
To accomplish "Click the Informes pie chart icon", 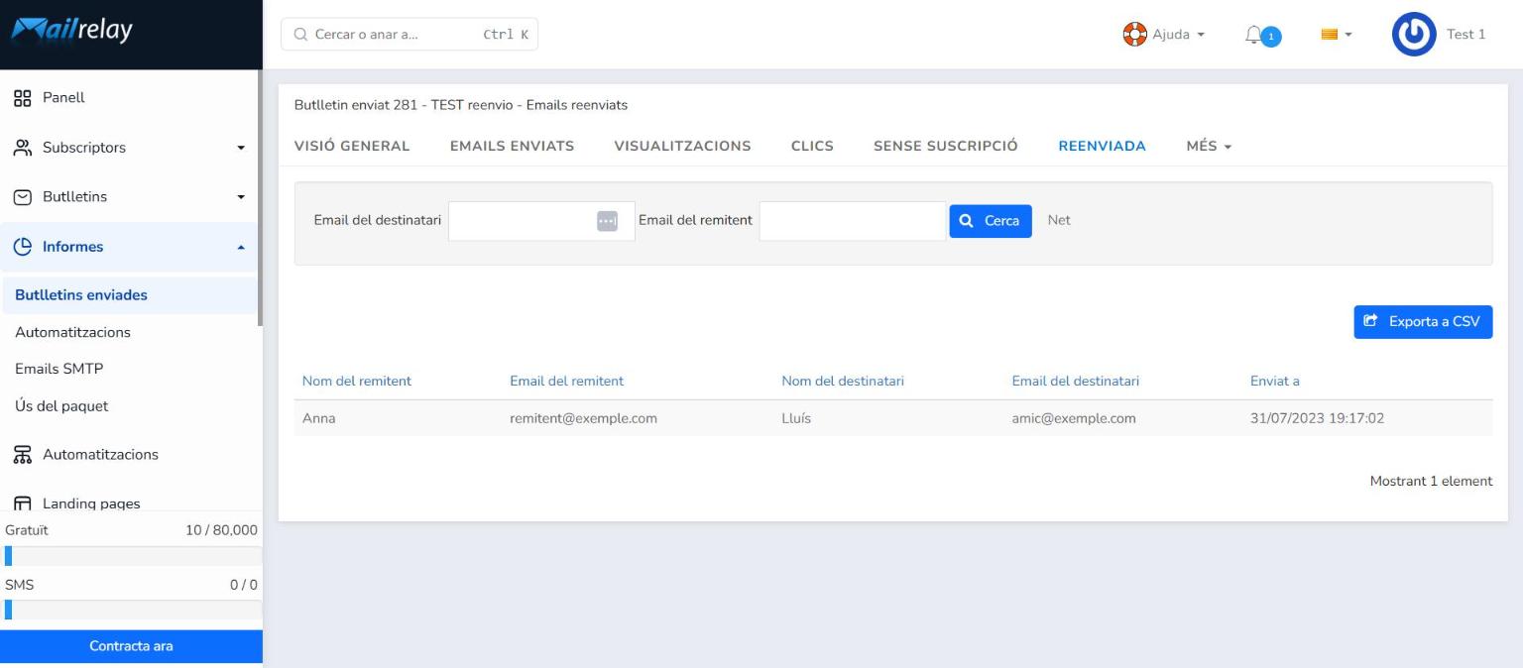I will coord(22,247).
